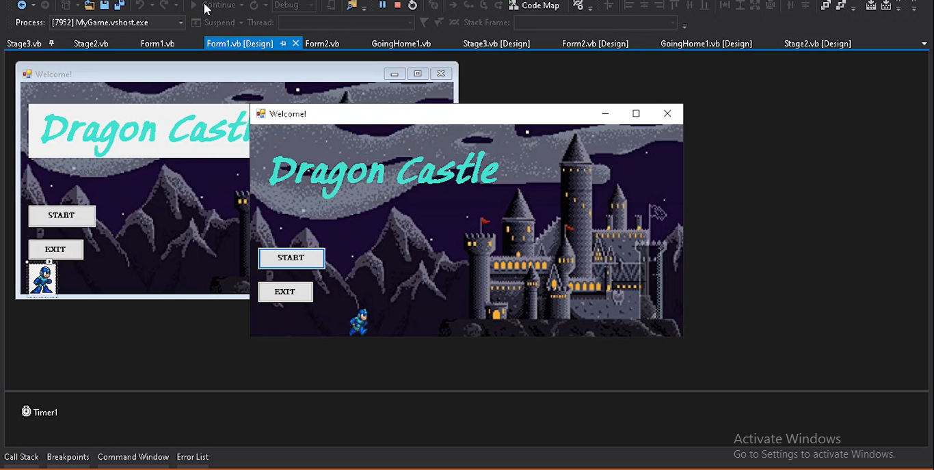Expand the Process dropdown list
934x470 pixels.
(181, 23)
